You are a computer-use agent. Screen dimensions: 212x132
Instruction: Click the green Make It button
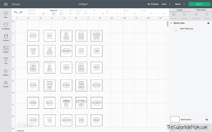[199, 4]
